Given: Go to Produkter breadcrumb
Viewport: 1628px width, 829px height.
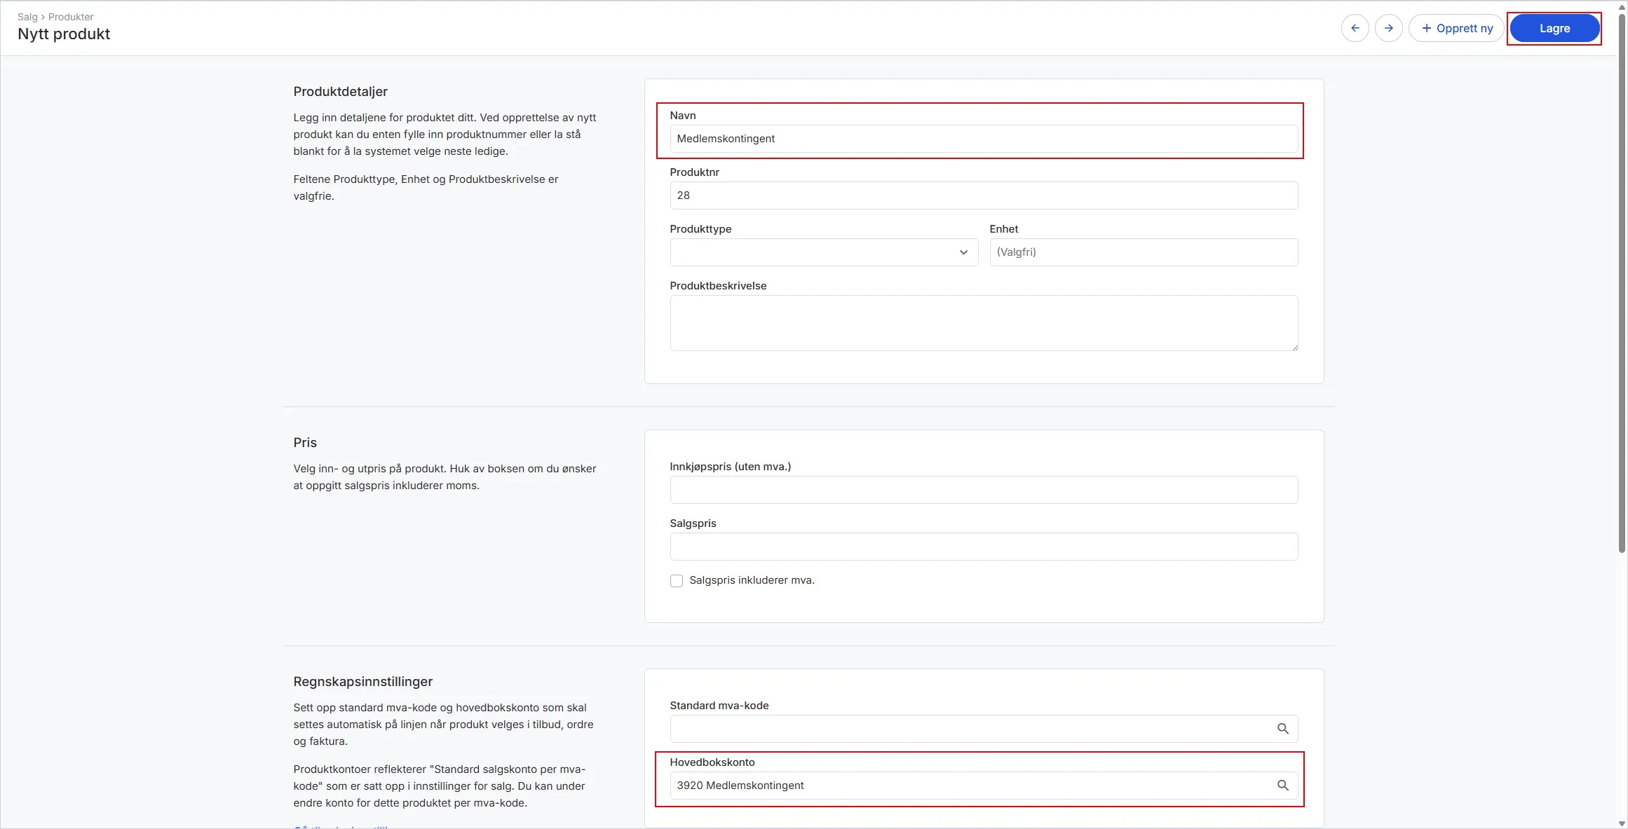Looking at the screenshot, I should (71, 17).
